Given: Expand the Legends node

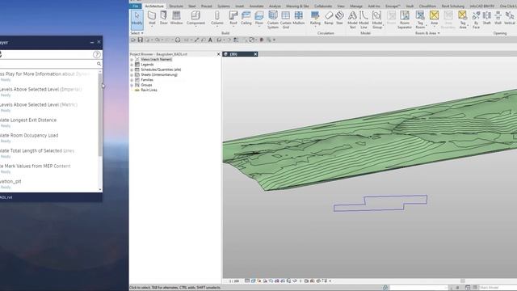Looking at the screenshot, I should 132,65.
